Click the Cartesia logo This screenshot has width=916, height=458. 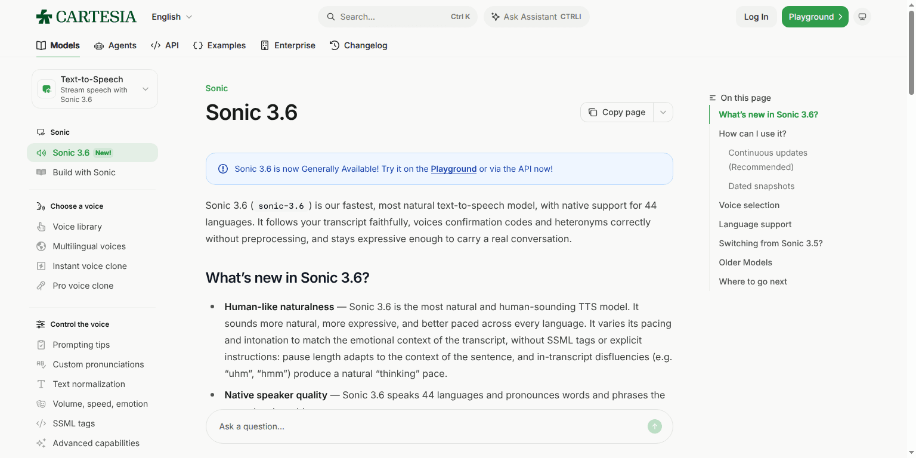(86, 17)
